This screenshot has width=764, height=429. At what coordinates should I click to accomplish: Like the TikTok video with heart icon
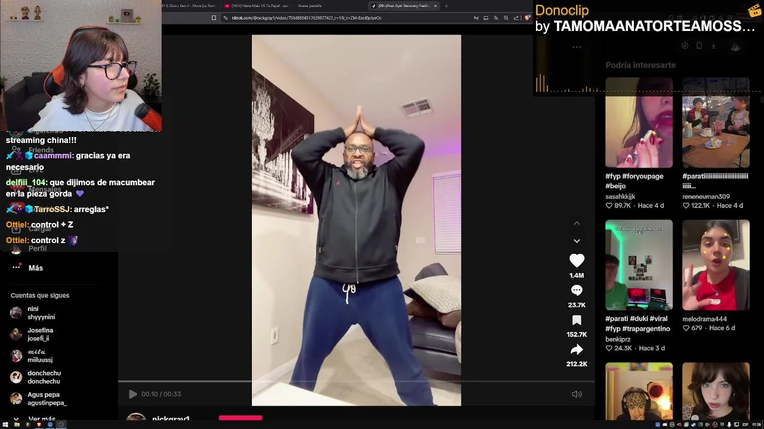click(x=577, y=260)
